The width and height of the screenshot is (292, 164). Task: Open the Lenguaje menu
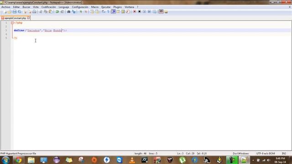[x=64, y=7]
